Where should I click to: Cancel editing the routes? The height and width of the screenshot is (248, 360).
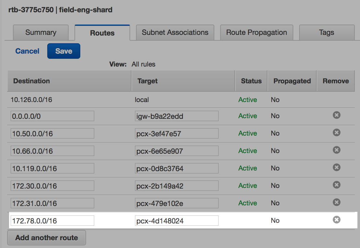click(x=27, y=51)
